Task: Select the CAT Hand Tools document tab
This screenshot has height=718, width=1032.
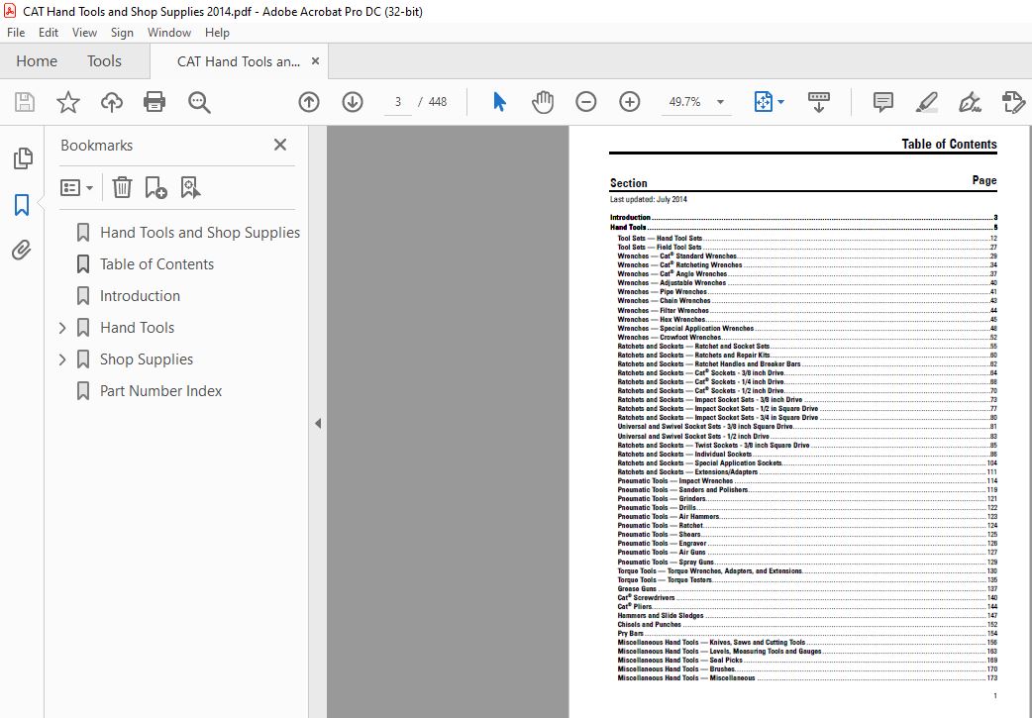Action: pyautogui.click(x=239, y=61)
